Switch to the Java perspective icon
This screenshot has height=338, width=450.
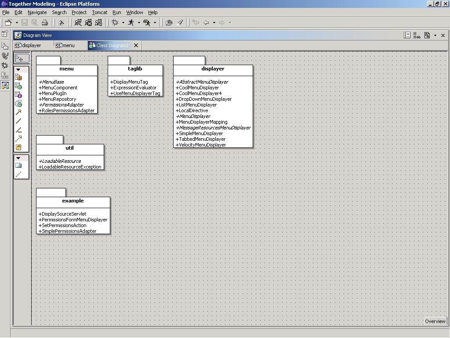[5, 56]
